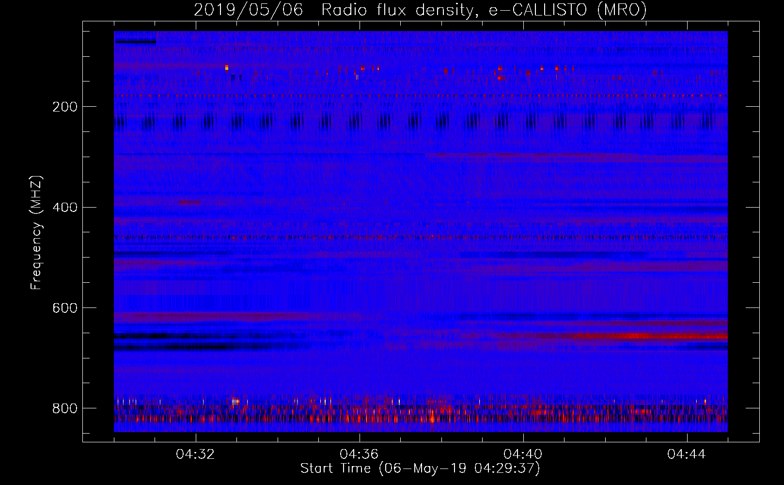Click the 'Start Time (06-May-19 04:29:37)' label
The image size is (784, 485).
click(420, 469)
